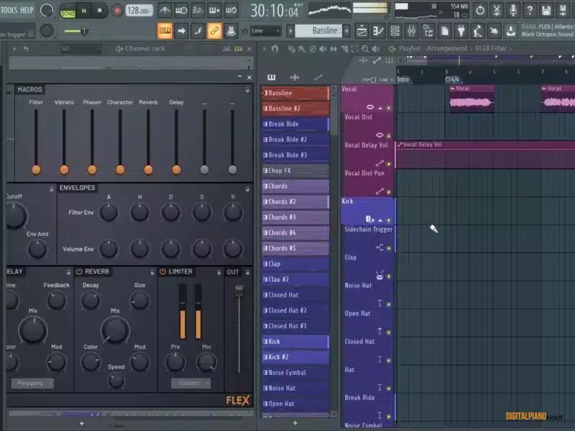Toggle the Limiter power button
Screen dimensions: 575x431
(x=162, y=272)
